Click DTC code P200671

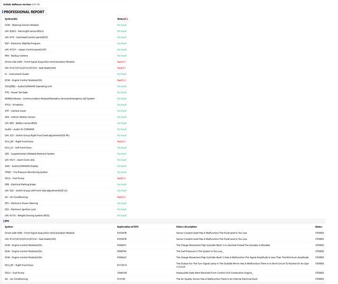[x=122, y=245]
